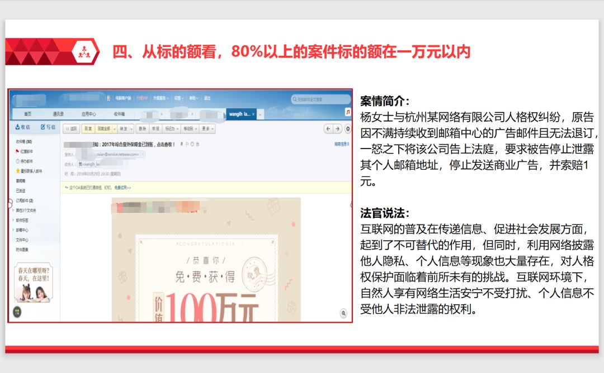
Task: Open the settings gear on the mail toolbar
Action: click(347, 128)
